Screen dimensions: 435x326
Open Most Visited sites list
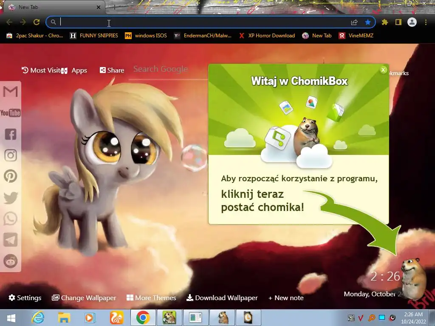coord(41,70)
